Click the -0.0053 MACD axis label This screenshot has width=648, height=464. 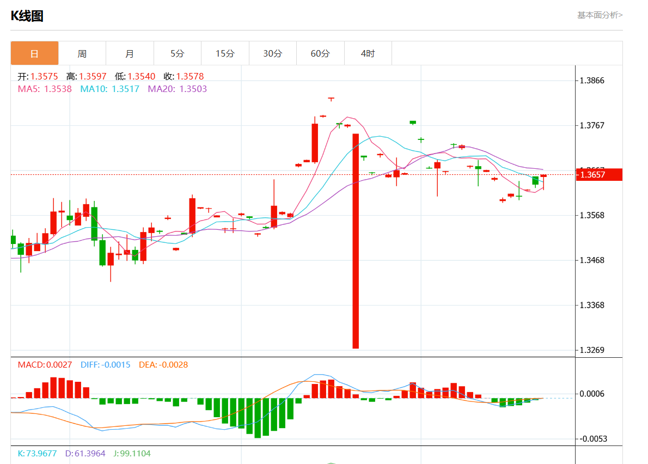(x=593, y=439)
